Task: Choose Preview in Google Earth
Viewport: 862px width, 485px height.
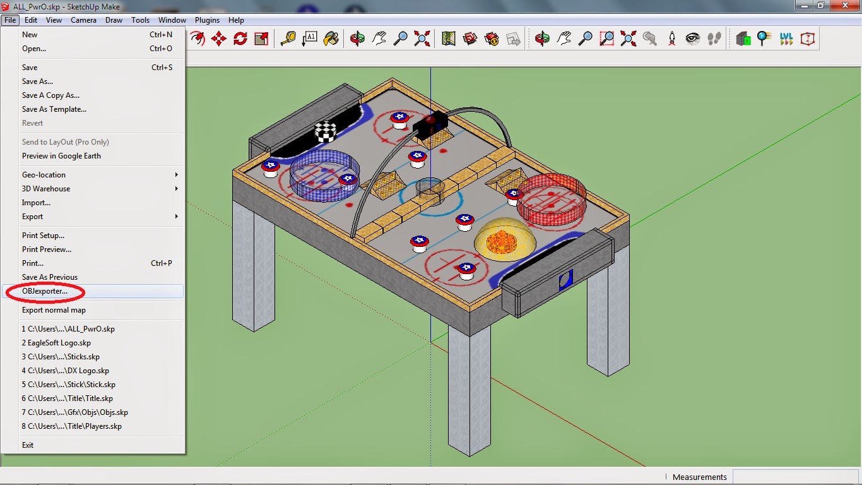Action: point(93,156)
